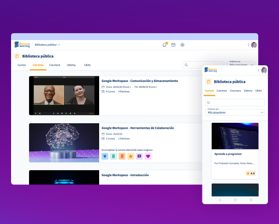Open the settings gear icon
Screen dimensions: 279x224
[x=182, y=45]
